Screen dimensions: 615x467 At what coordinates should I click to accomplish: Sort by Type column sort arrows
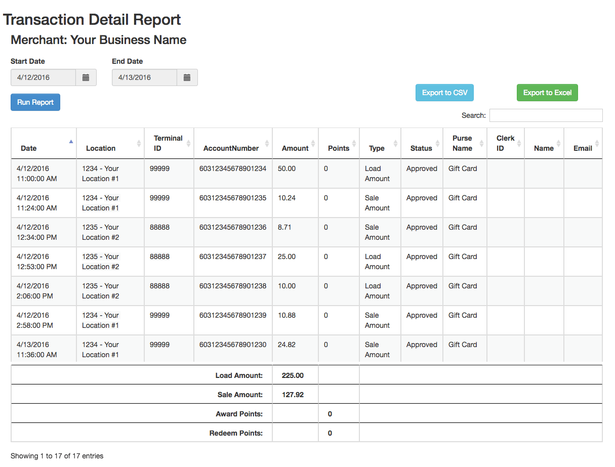point(395,144)
